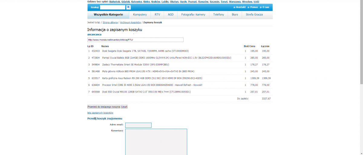Select the Telefony category tab
363x155 pixels.
click(218, 15)
